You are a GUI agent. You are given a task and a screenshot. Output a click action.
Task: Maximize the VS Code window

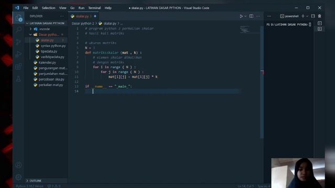pyautogui.click(x=308, y=8)
